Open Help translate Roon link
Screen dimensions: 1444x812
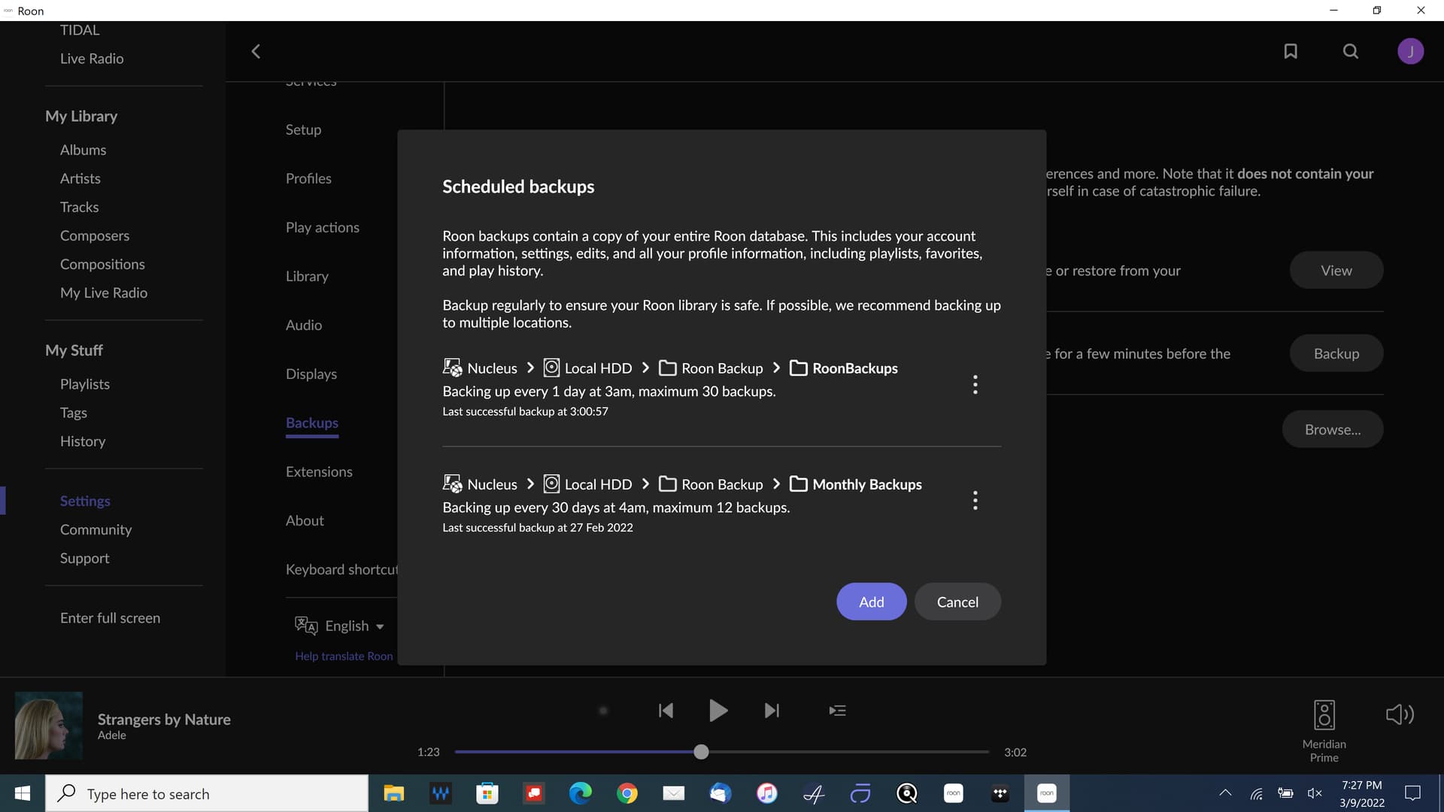(x=344, y=656)
